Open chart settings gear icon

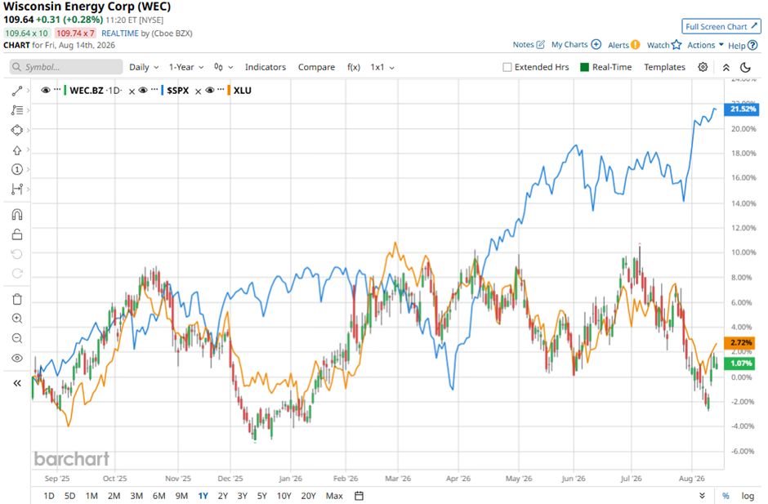(x=703, y=67)
